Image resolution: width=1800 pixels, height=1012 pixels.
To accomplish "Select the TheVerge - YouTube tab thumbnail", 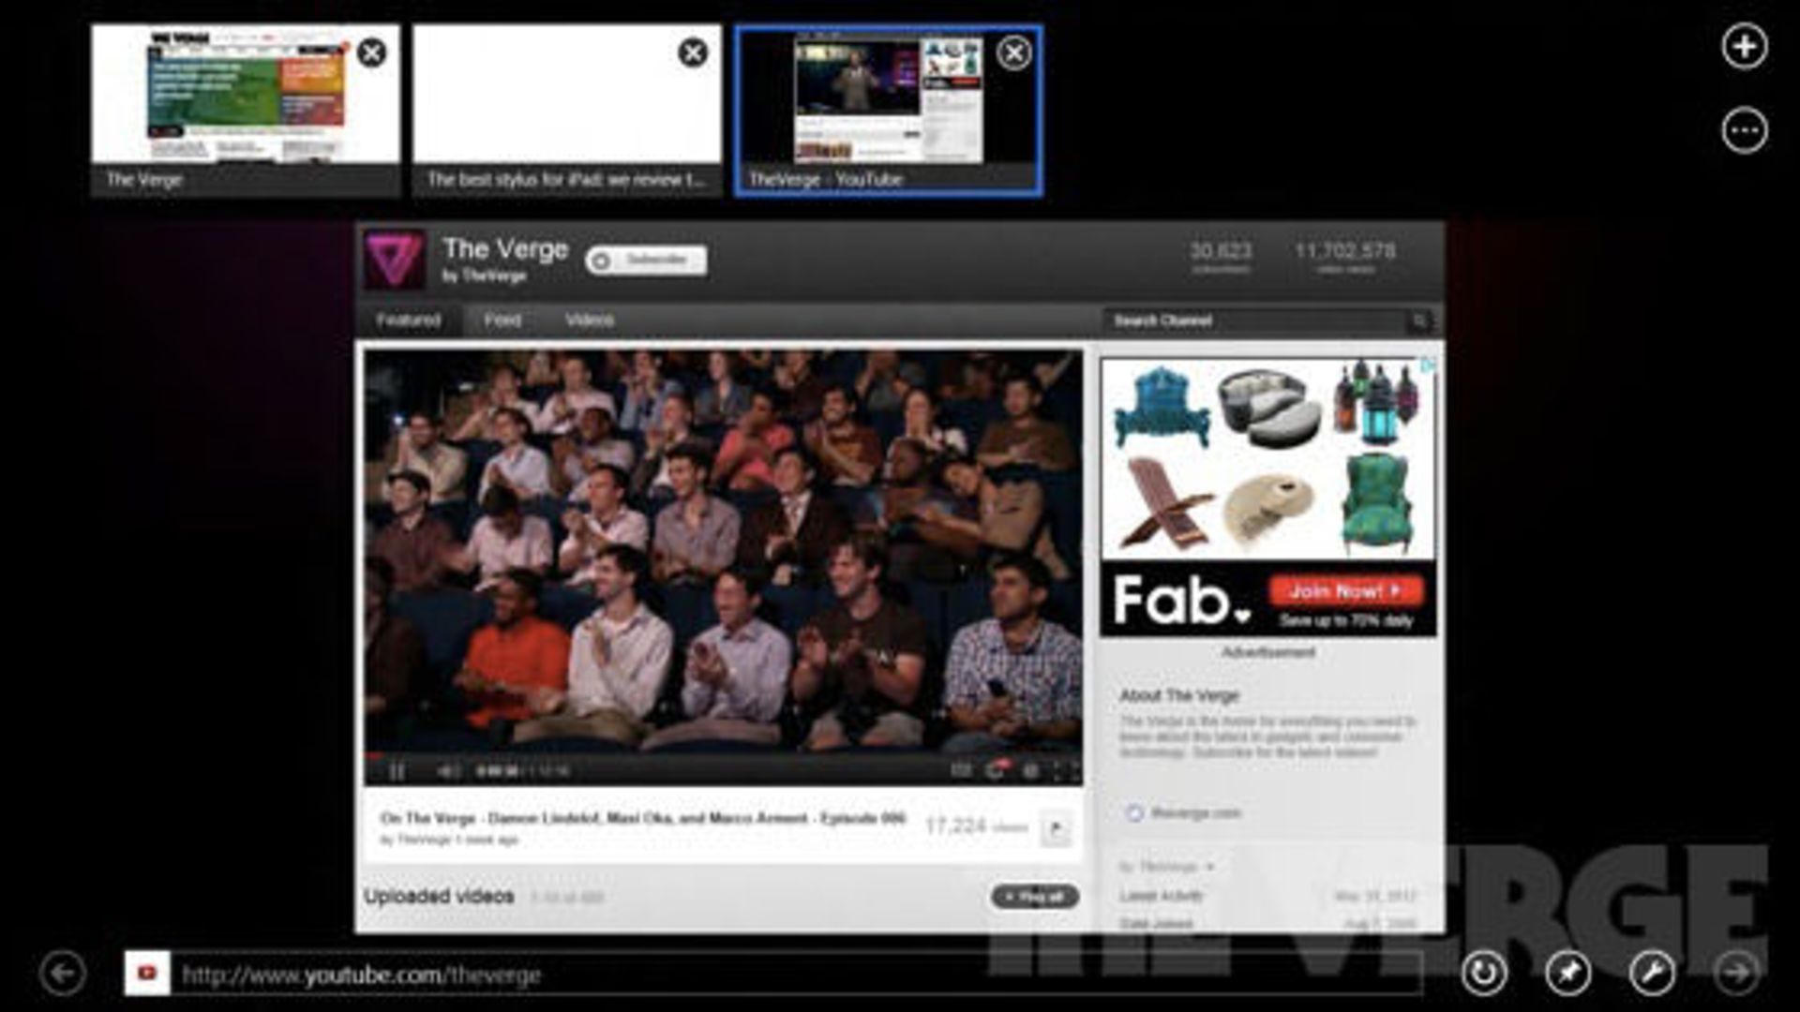I will (888, 111).
